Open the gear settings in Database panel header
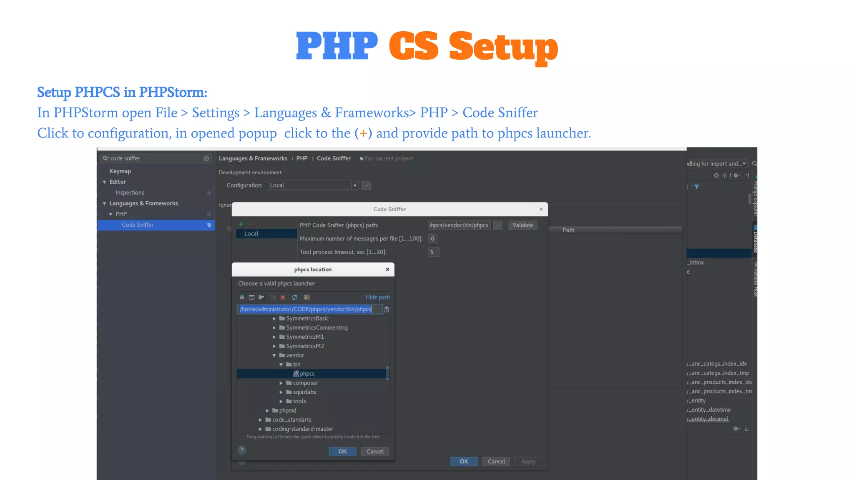854x480 pixels. (736, 175)
